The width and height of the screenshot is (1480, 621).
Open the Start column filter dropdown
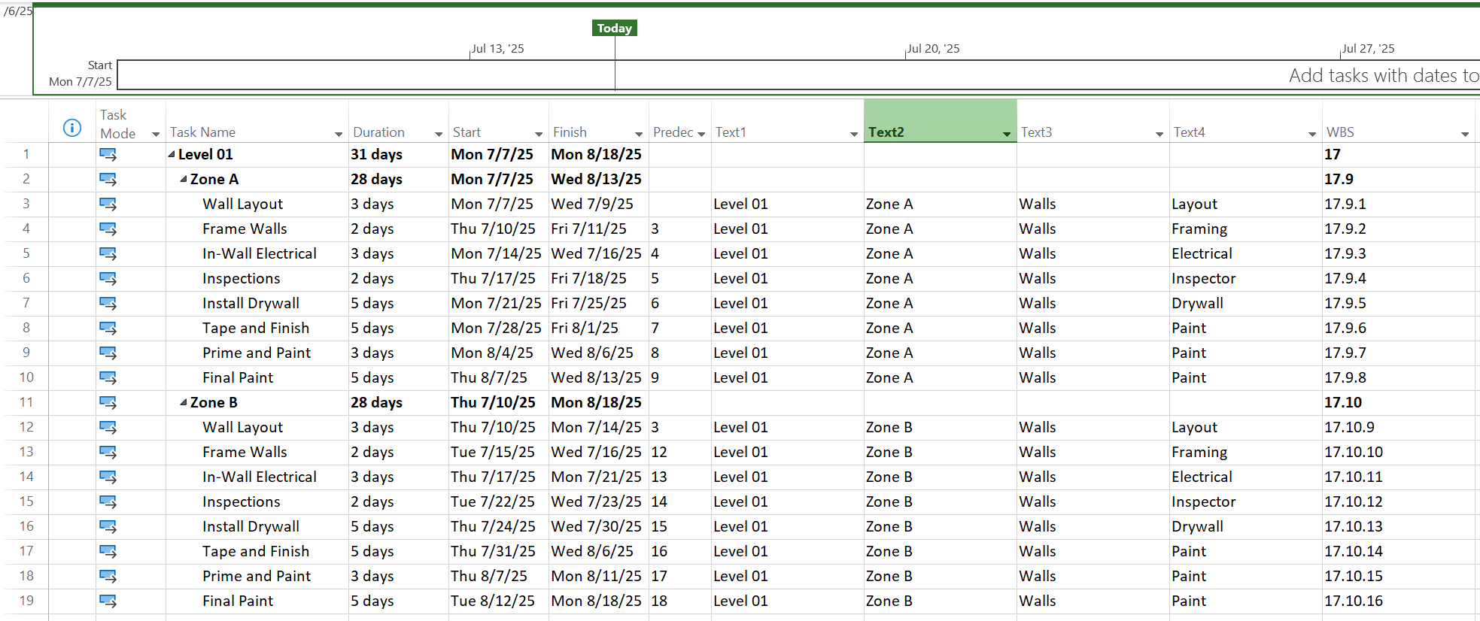pos(539,134)
